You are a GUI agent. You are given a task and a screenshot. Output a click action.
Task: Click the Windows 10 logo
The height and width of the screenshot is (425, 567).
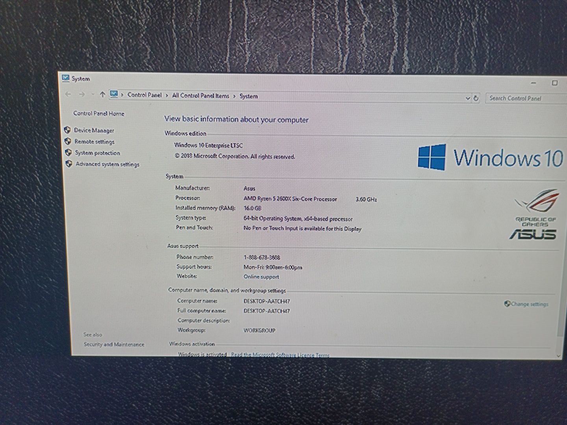[490, 157]
